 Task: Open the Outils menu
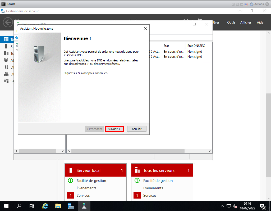coord(231,23)
